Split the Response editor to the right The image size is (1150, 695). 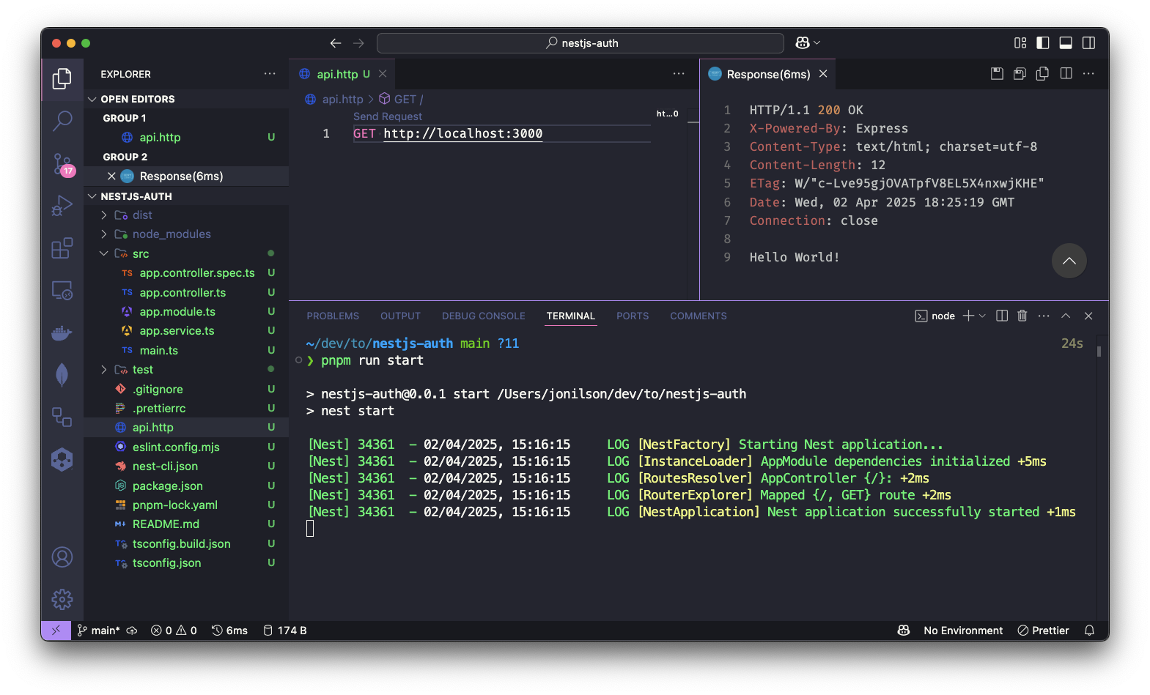pyautogui.click(x=1066, y=73)
